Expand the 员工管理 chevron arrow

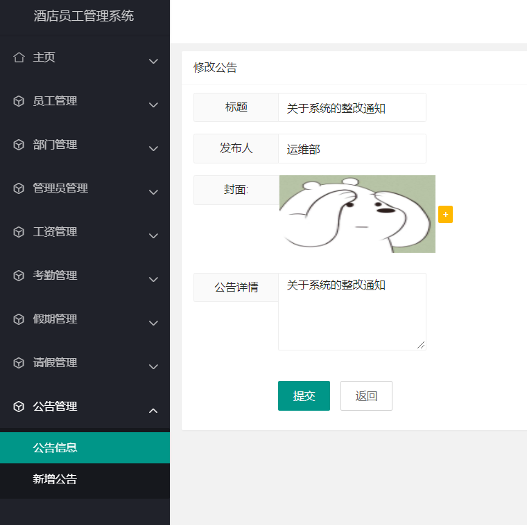[153, 105]
